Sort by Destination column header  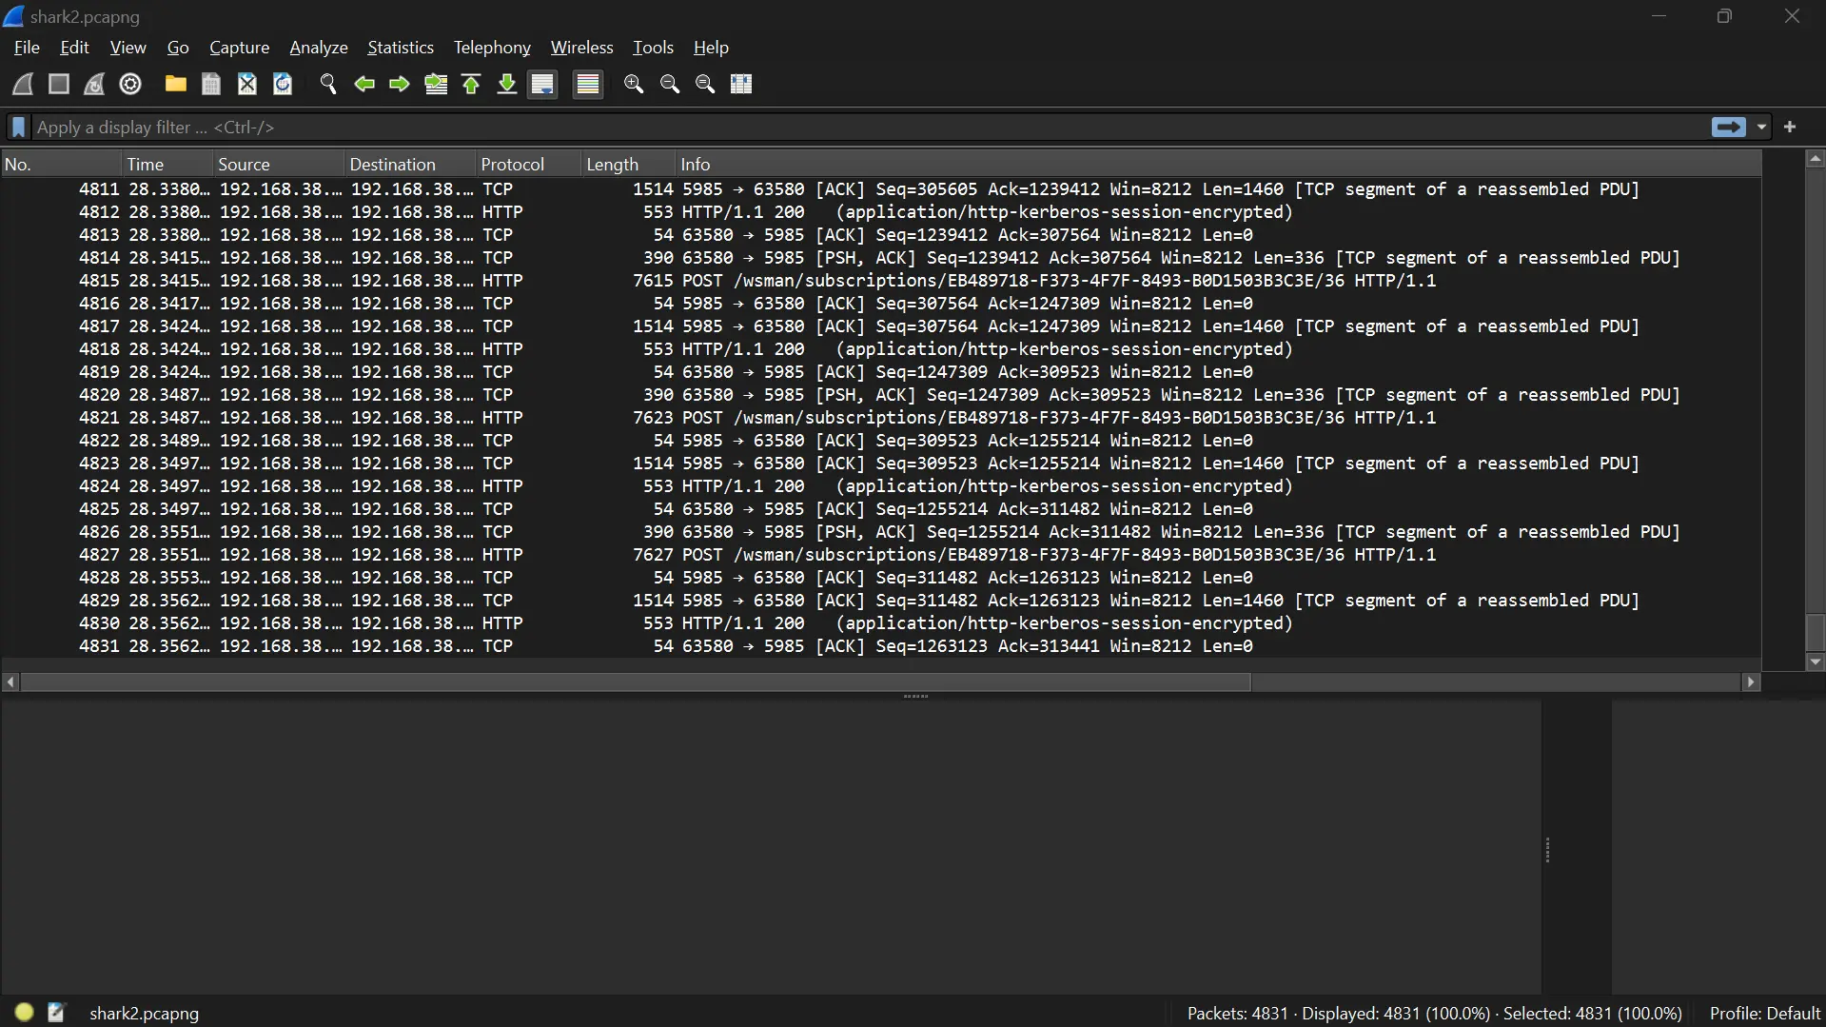click(410, 165)
